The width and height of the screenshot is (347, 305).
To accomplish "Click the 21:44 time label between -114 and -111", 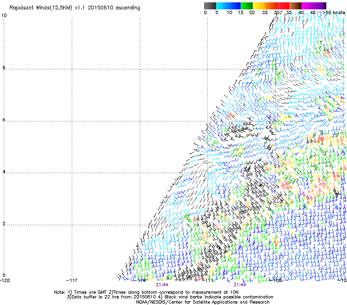I will tap(162, 285).
